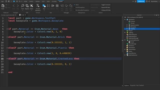The height and width of the screenshot is (90, 160).
Task: Expand the SpawnLocation node
Action: point(127,25)
